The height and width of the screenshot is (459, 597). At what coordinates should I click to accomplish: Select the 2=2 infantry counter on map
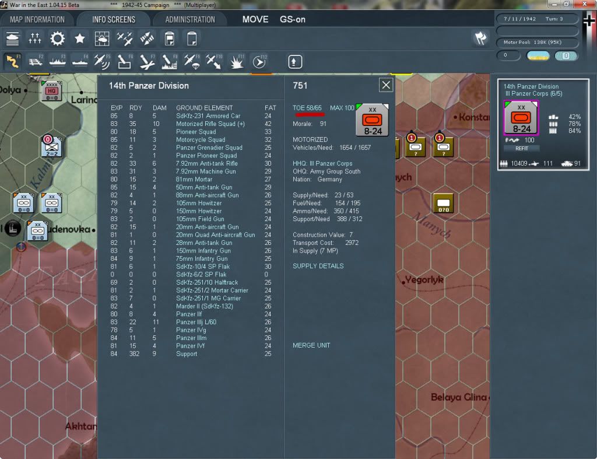[51, 146]
